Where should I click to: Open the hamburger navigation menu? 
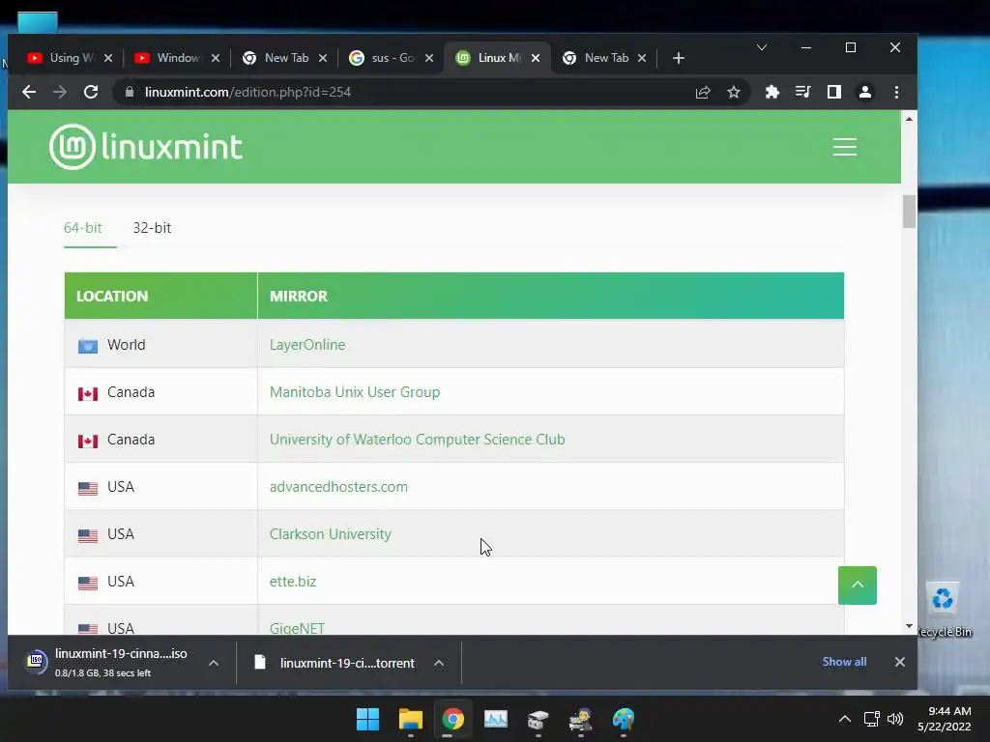[x=844, y=147]
